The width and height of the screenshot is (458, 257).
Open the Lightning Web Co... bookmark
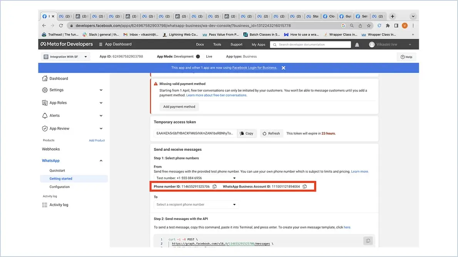[180, 35]
